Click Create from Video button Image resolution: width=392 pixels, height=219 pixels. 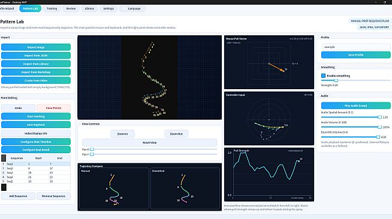pos(36,81)
